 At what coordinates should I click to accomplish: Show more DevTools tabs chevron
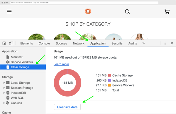143,43
